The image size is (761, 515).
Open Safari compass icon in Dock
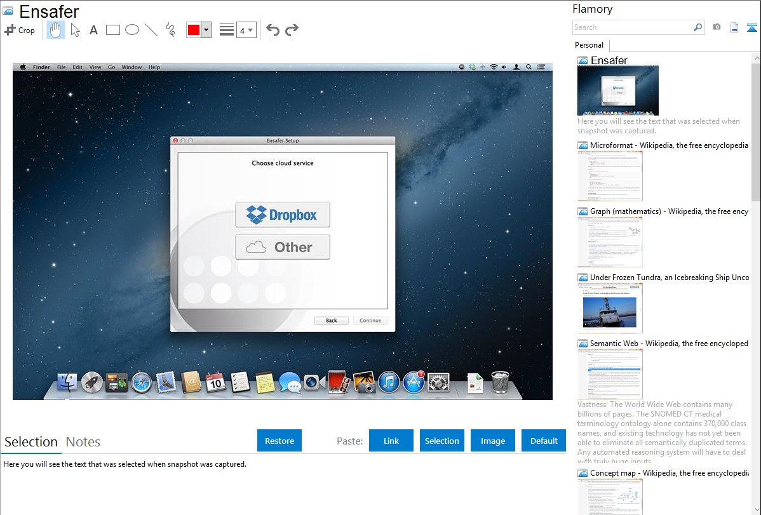[x=141, y=382]
